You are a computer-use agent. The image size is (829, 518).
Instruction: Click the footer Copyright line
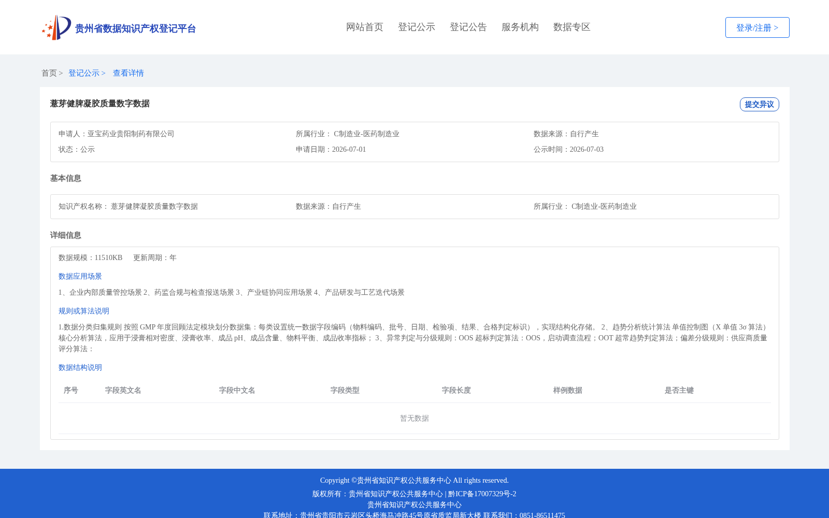414,480
